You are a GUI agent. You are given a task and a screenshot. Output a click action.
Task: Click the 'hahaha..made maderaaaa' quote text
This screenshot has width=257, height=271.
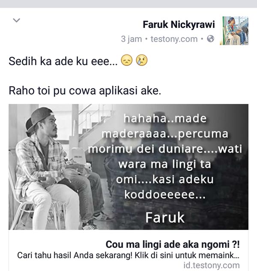[165, 126]
